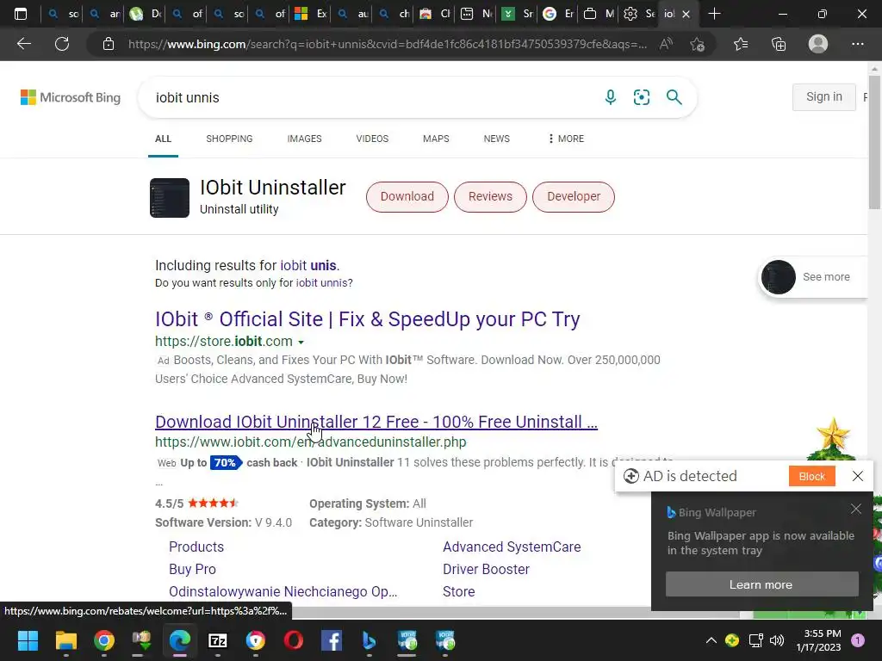Open Edge Settings and more menu
This screenshot has height=661, width=882.
857,44
